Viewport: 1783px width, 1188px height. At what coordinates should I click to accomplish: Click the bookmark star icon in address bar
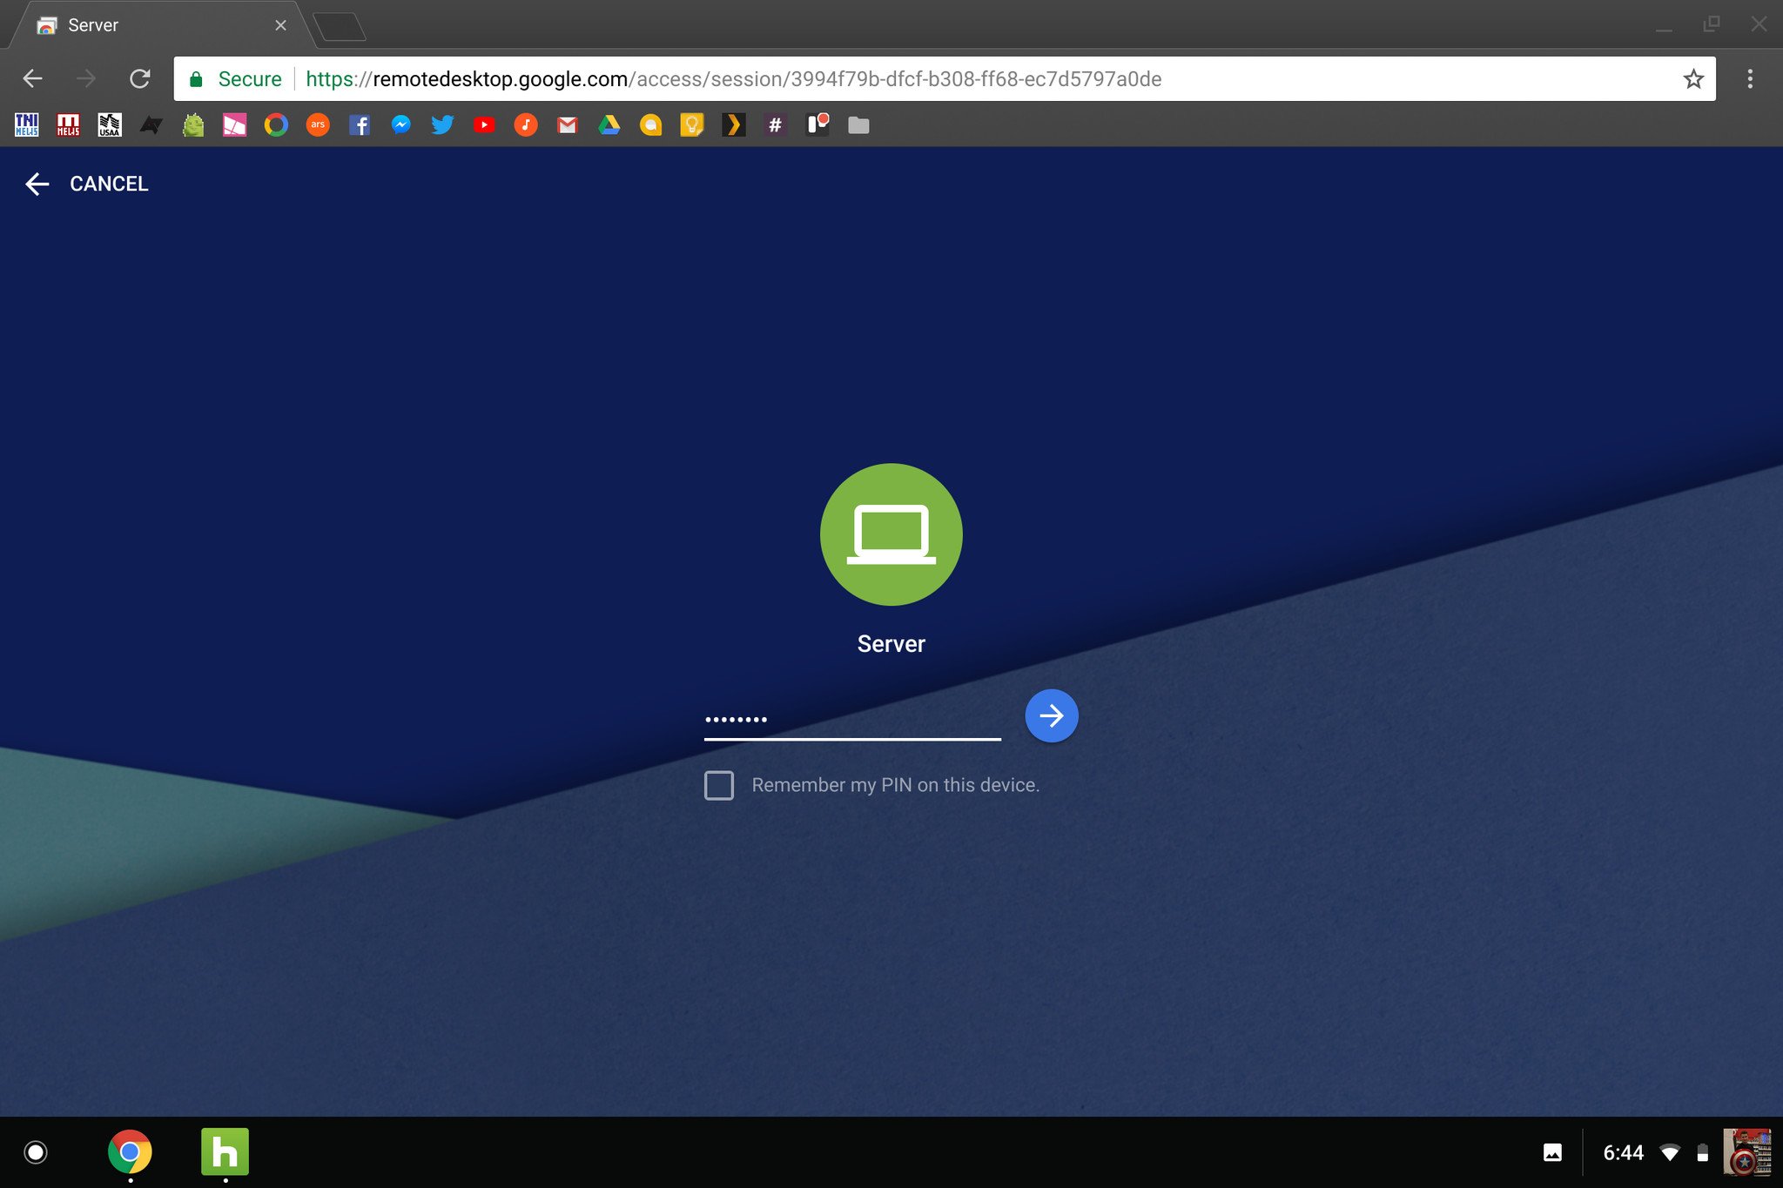[x=1694, y=78]
